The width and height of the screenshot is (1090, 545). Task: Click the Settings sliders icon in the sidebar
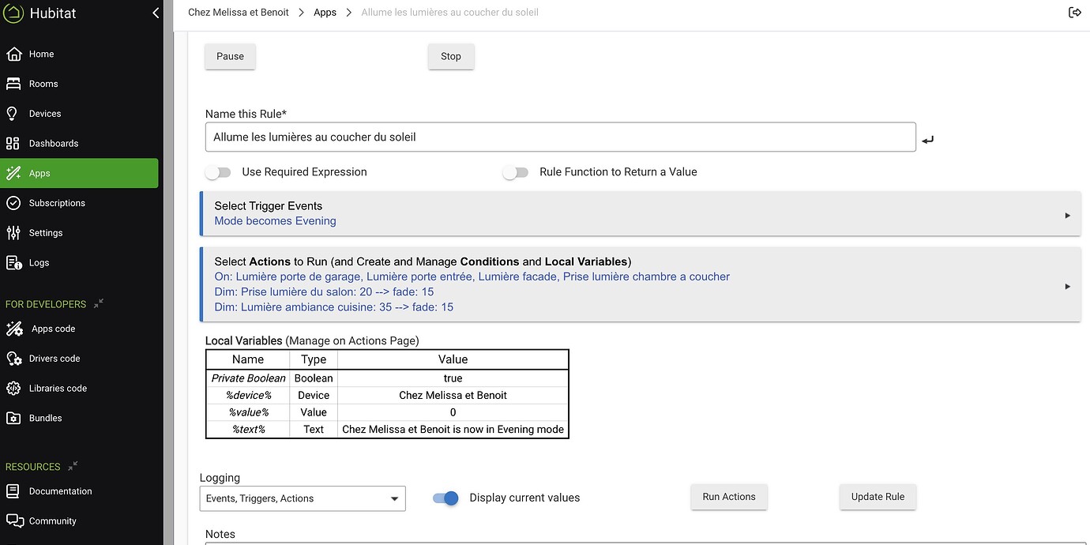pyautogui.click(x=13, y=233)
